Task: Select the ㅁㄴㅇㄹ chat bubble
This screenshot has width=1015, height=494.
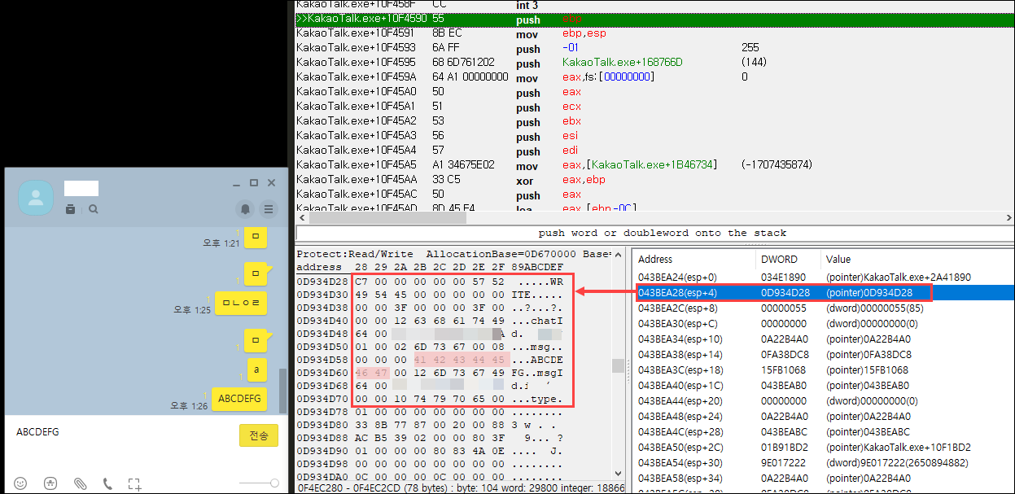Action: [x=241, y=304]
